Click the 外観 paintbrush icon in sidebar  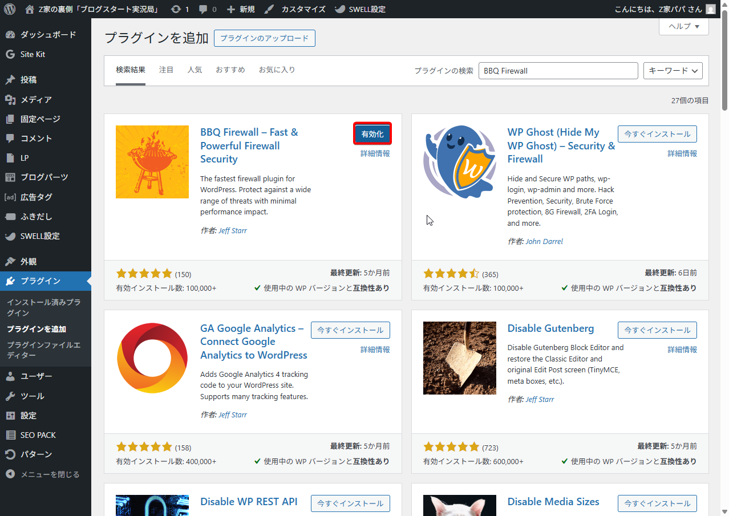[x=10, y=262]
